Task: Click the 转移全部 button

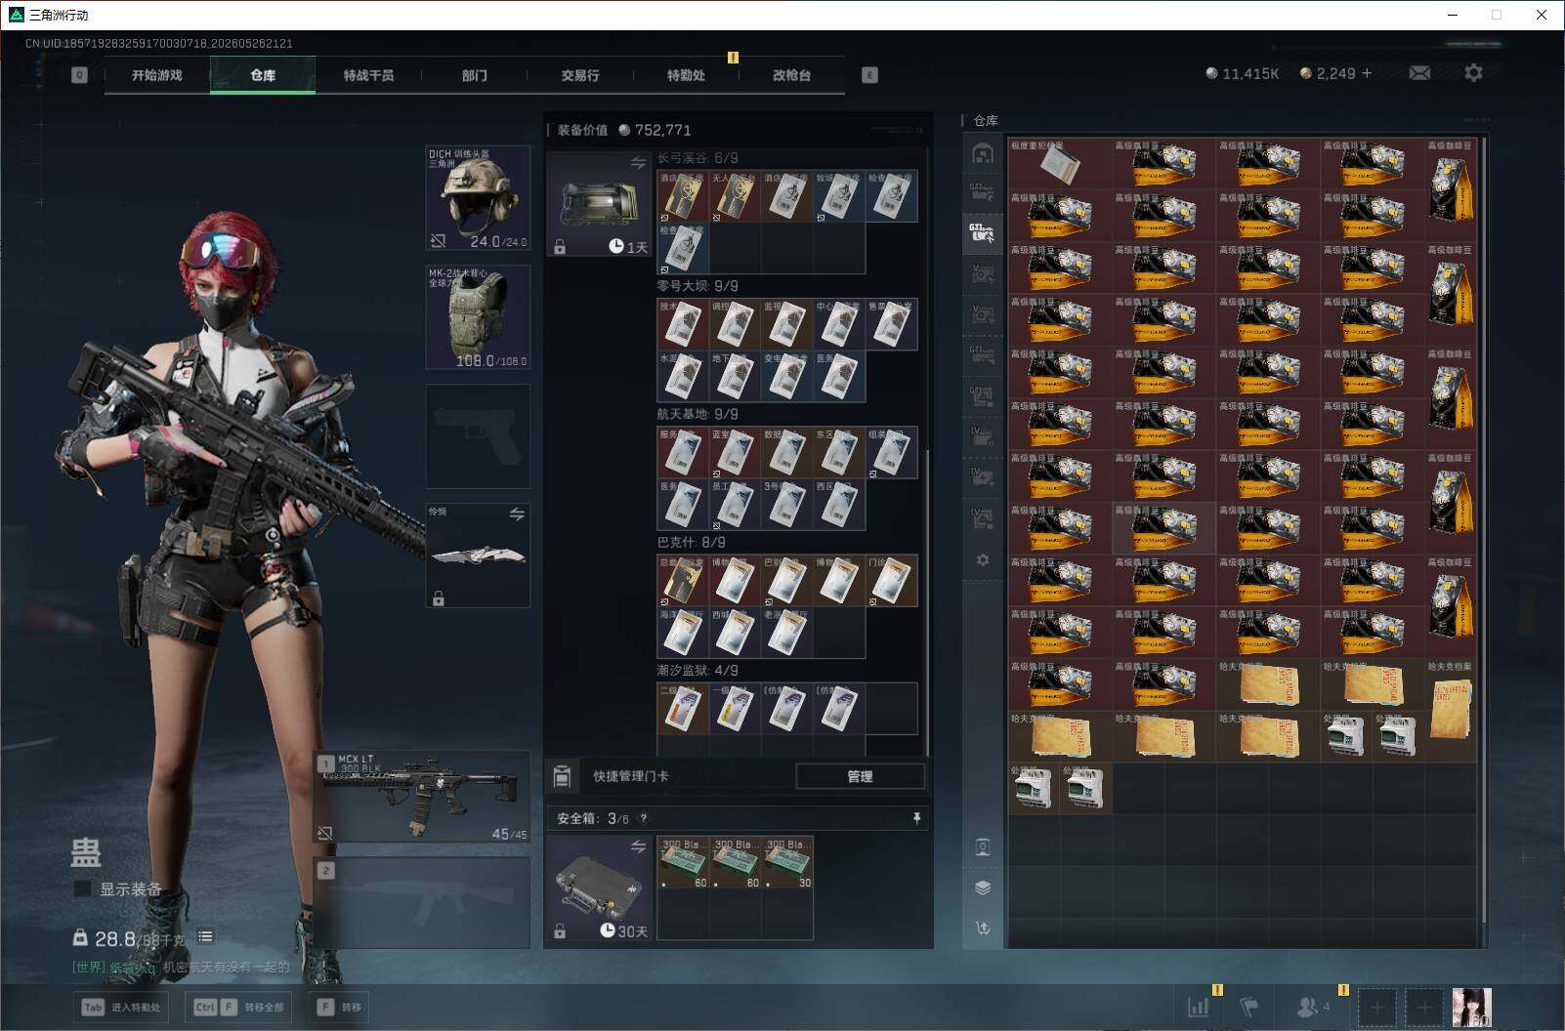Action: click(x=240, y=1007)
